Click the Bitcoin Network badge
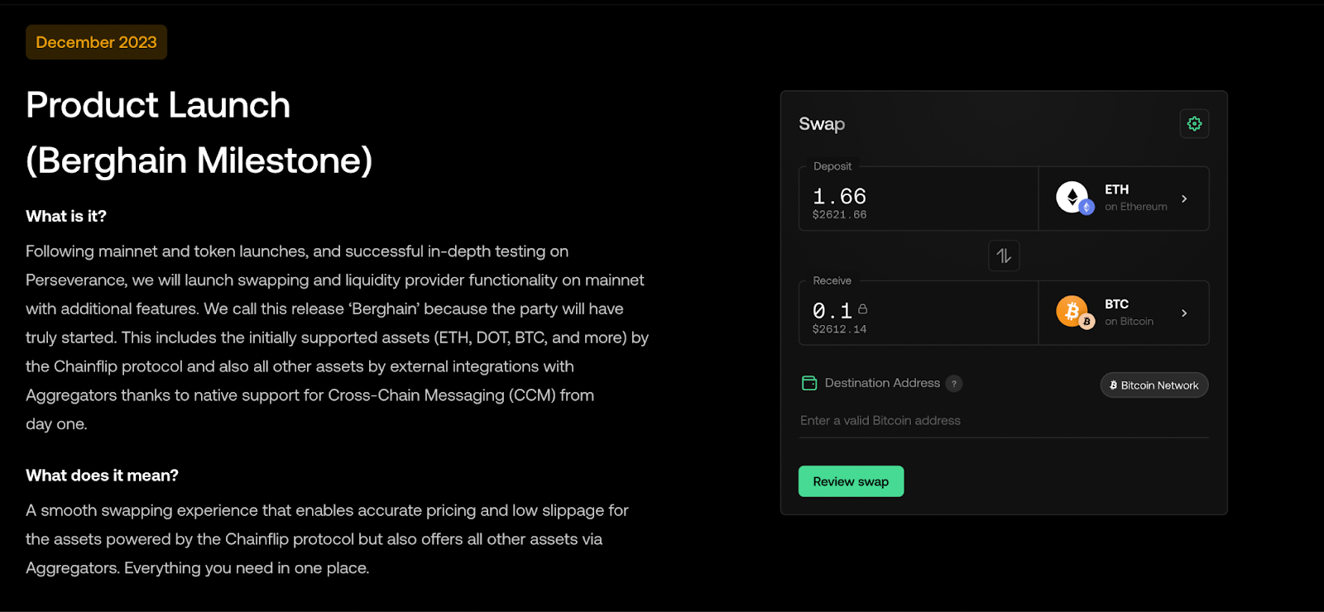The width and height of the screenshot is (1324, 612). point(1154,385)
